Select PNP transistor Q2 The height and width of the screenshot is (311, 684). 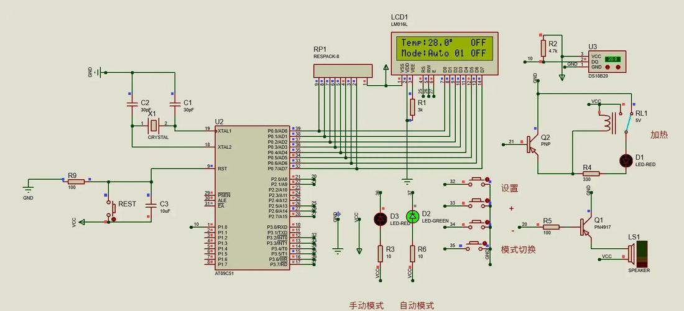(x=533, y=144)
